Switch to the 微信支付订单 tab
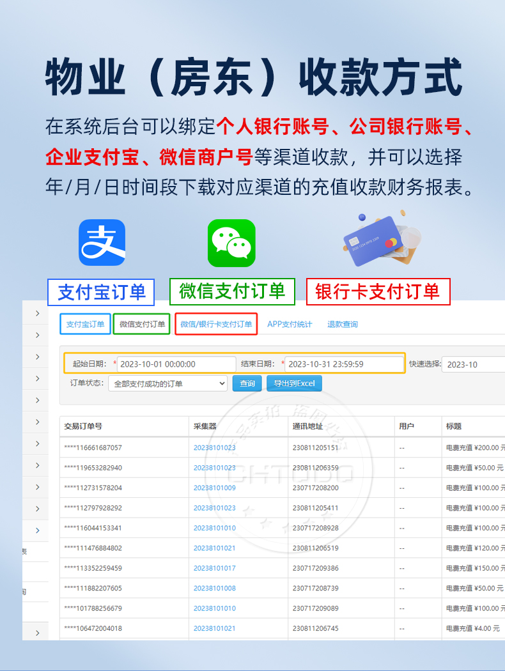The width and height of the screenshot is (505, 671). (x=142, y=324)
